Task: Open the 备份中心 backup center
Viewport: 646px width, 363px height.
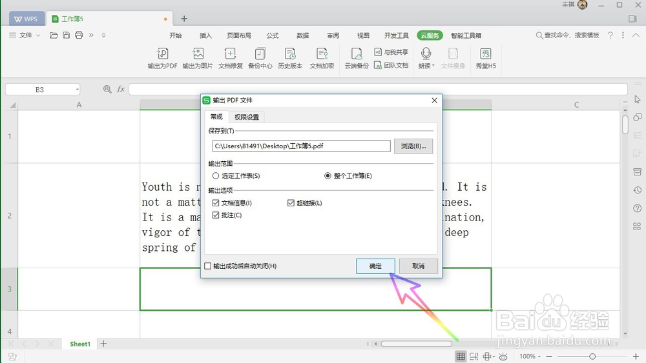Action: pyautogui.click(x=260, y=58)
